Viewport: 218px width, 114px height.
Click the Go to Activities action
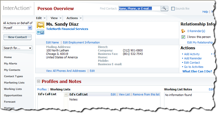pos(194,67)
